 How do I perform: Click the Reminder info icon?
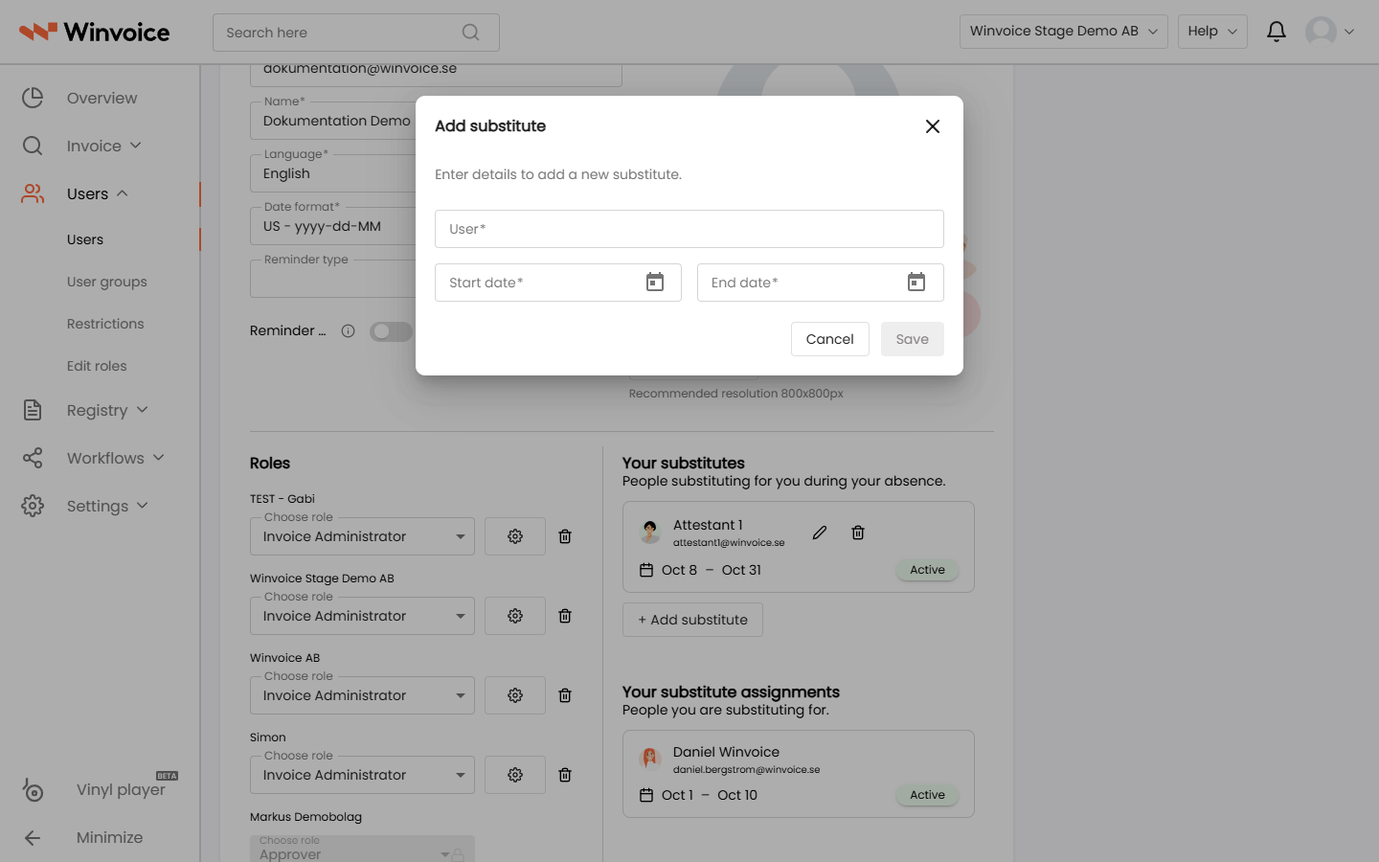pyautogui.click(x=349, y=331)
